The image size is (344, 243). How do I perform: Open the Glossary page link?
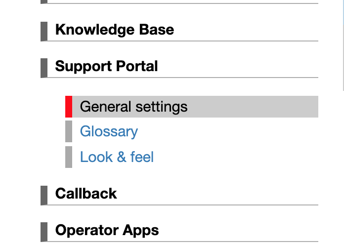109,132
